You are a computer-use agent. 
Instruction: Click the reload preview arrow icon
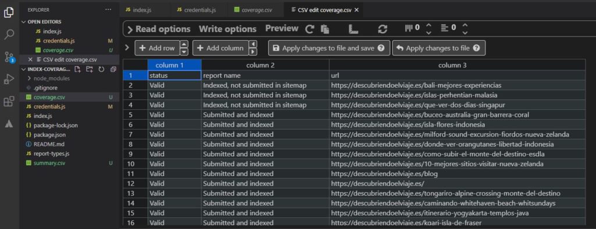(310, 29)
